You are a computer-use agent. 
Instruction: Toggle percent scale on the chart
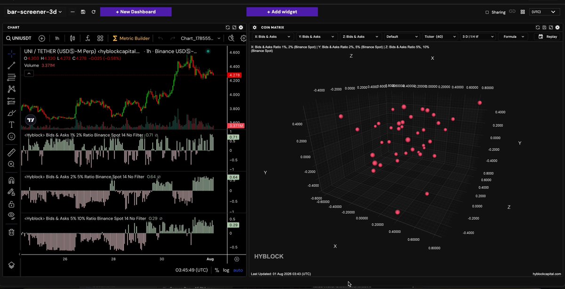click(217, 270)
